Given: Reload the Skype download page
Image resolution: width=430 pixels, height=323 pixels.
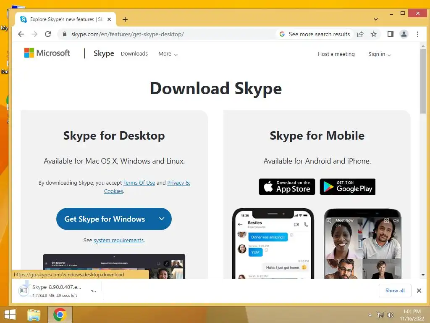Looking at the screenshot, I should pos(48,34).
